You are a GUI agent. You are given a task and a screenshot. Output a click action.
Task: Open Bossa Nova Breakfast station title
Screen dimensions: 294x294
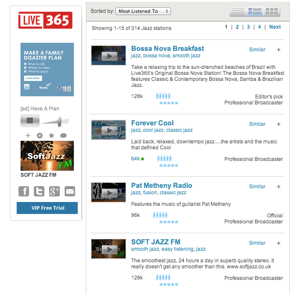coord(168,48)
